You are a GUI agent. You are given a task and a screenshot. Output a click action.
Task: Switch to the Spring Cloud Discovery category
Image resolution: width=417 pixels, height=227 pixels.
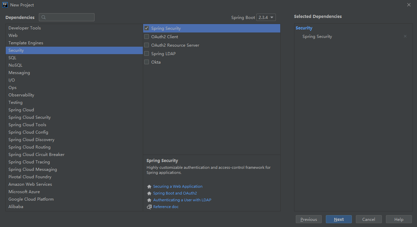pos(31,140)
